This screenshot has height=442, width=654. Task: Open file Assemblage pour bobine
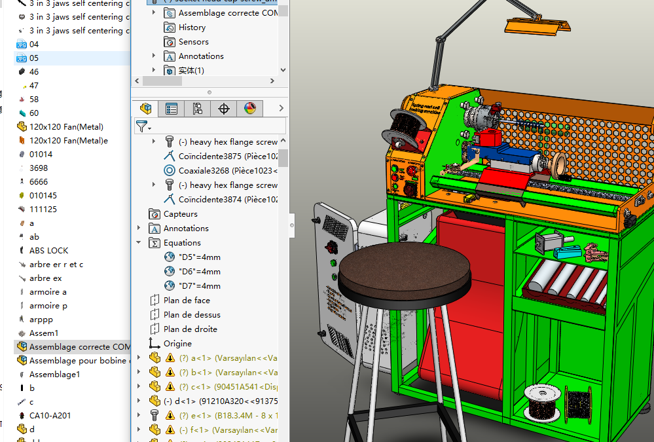(79, 361)
